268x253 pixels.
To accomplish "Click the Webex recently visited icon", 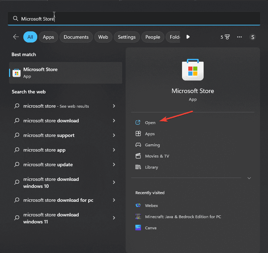I will 138,206.
